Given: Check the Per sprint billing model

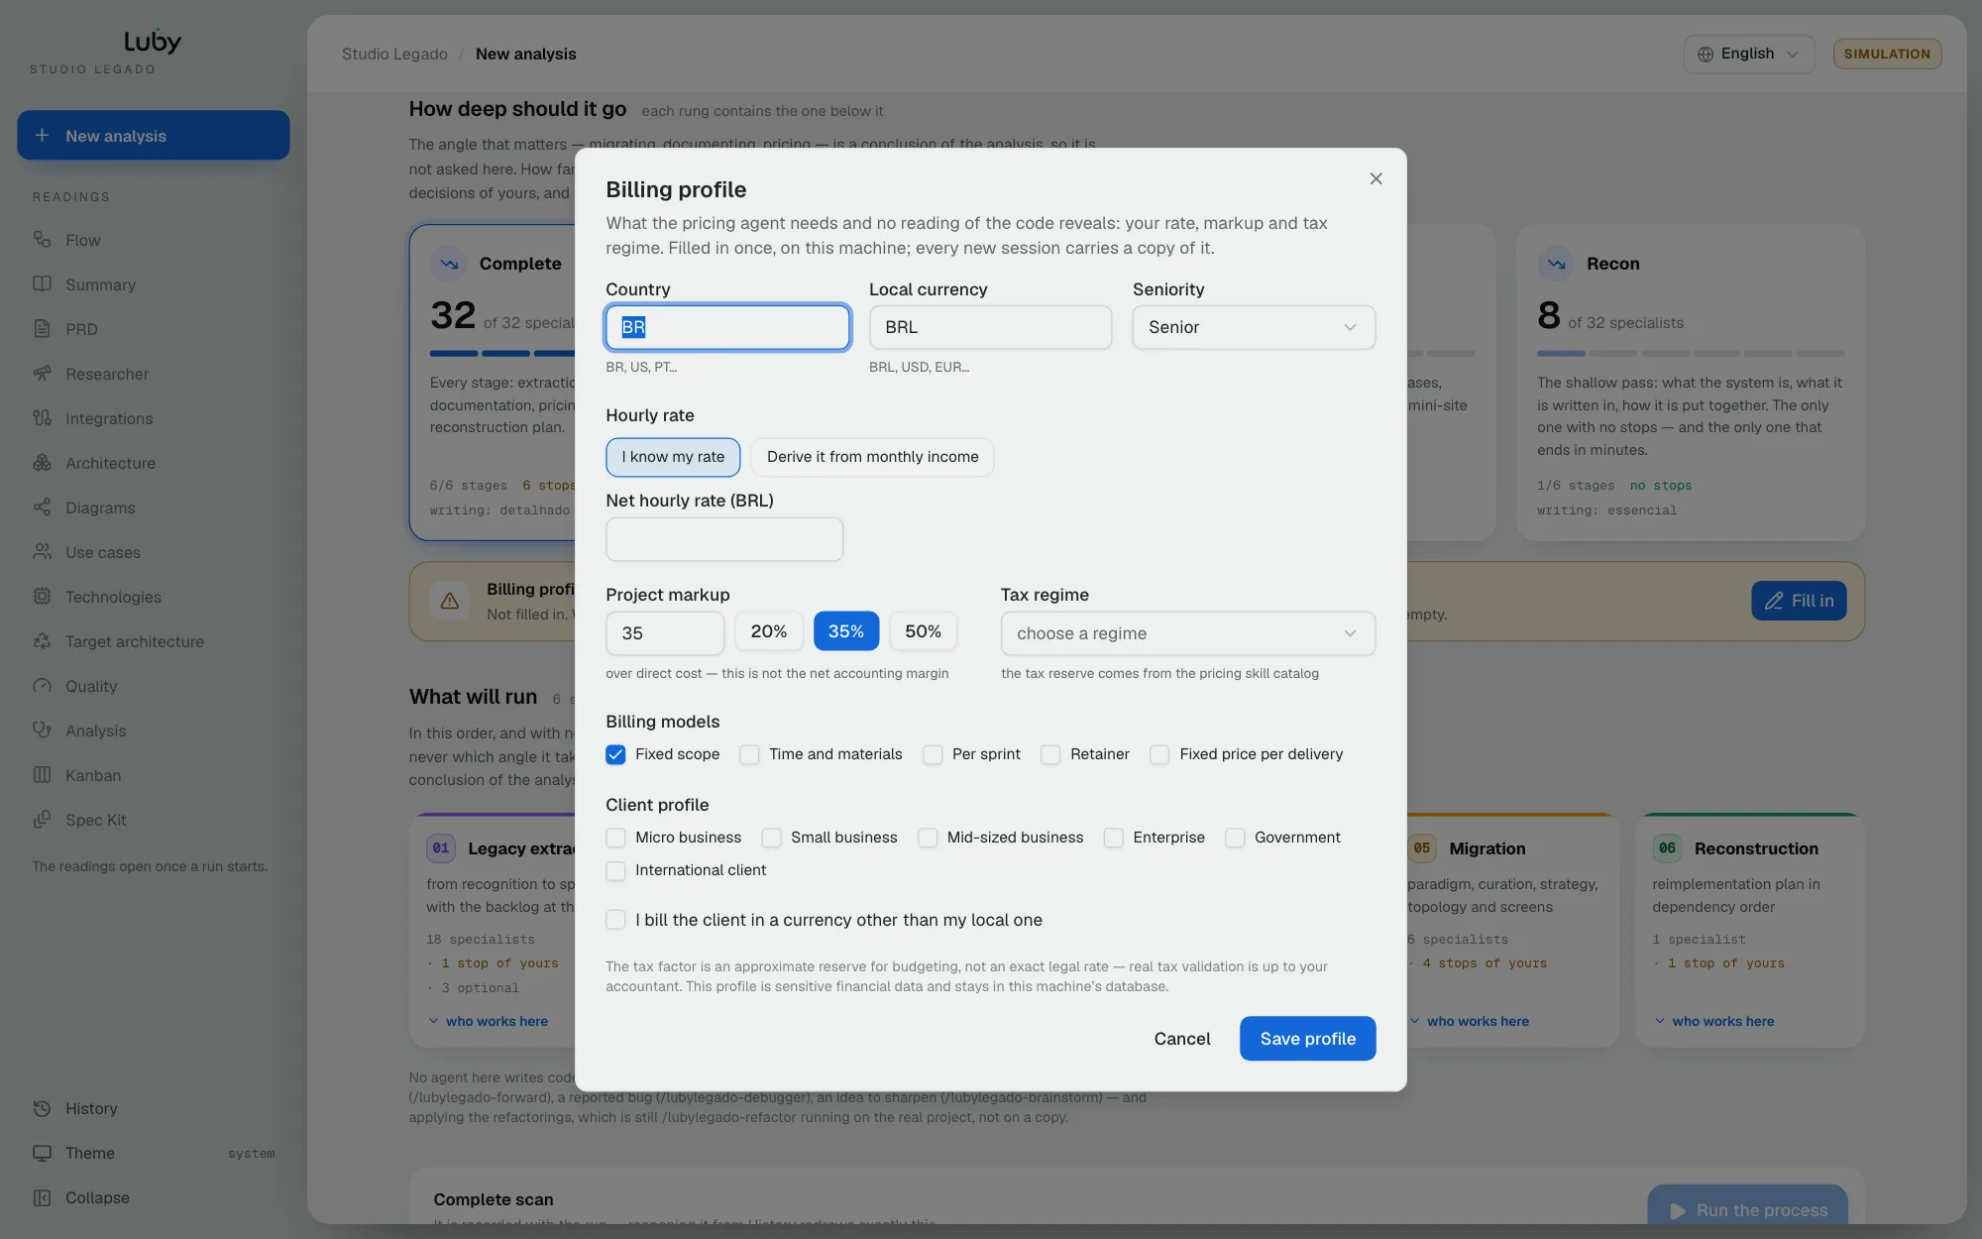Looking at the screenshot, I should pyautogui.click(x=933, y=754).
